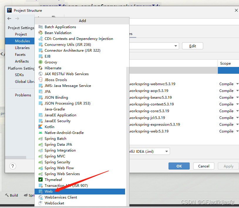Click the WebServices Client icon

[x=41, y=197]
